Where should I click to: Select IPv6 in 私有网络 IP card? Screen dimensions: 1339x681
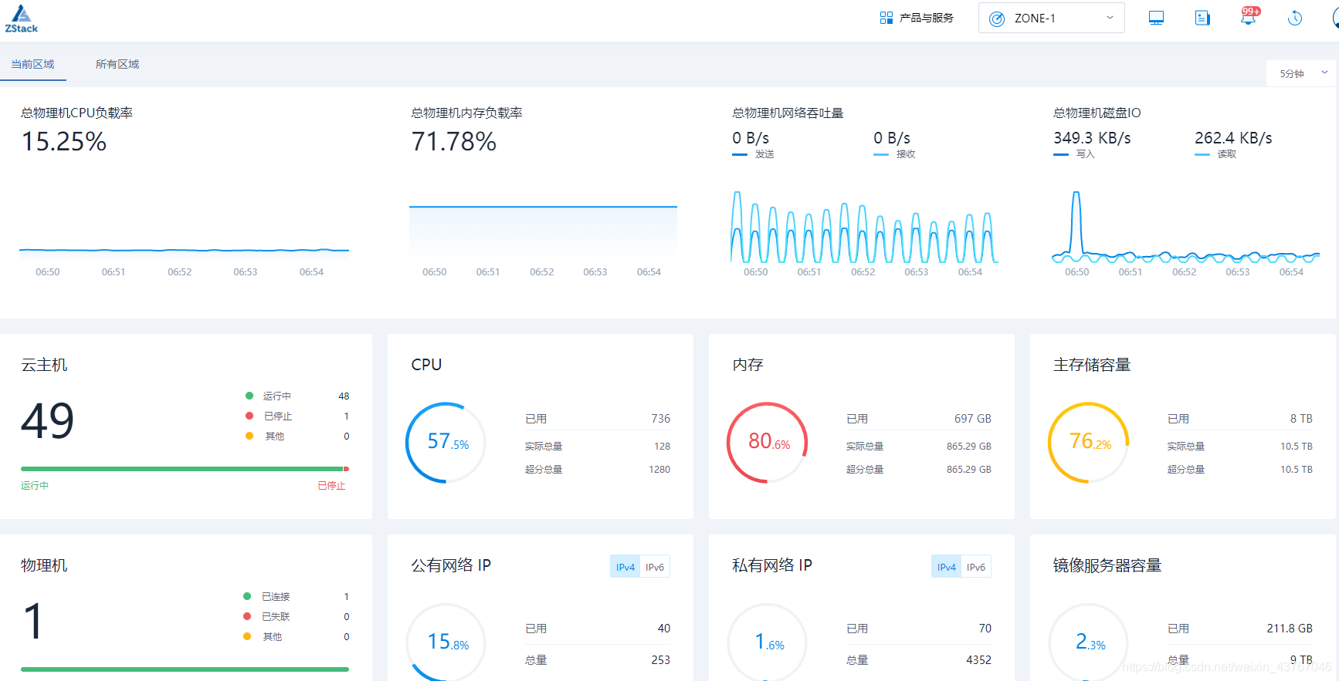point(976,567)
